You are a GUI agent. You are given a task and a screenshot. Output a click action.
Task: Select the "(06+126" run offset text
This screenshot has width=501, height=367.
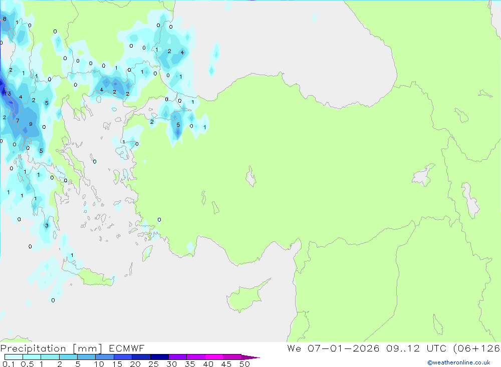tap(476, 348)
